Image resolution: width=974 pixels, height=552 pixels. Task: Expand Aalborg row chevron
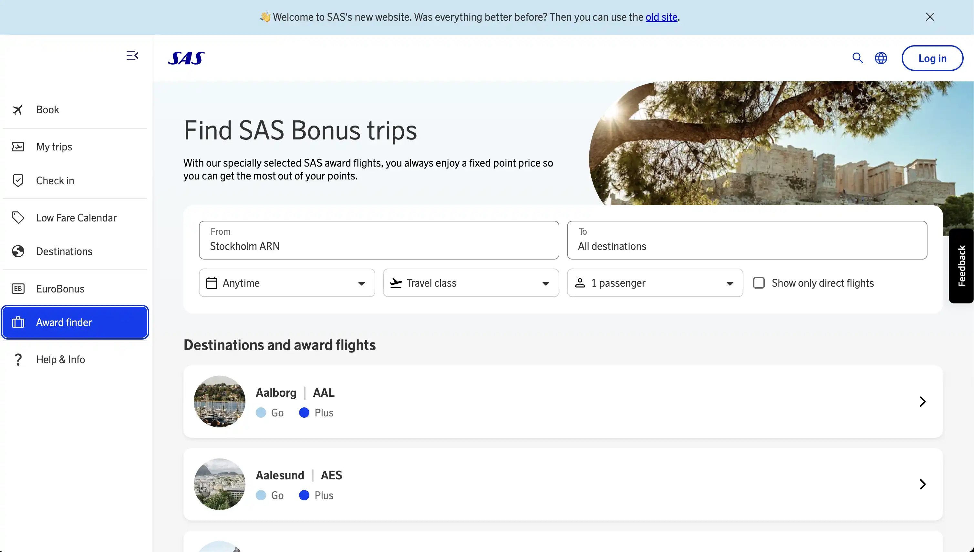tap(922, 402)
